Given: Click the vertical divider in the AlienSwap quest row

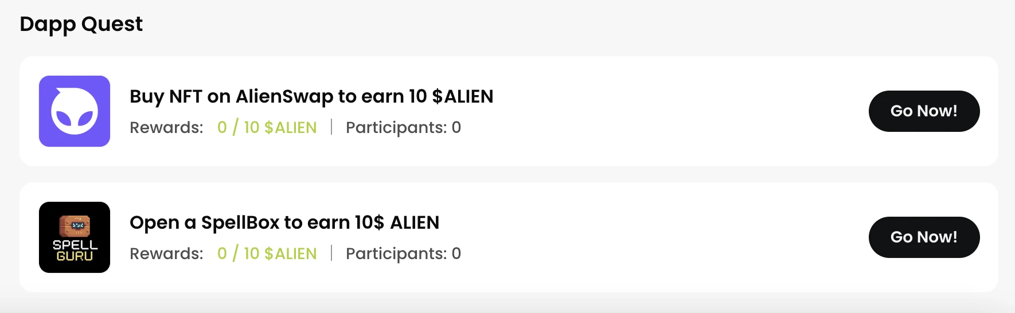Looking at the screenshot, I should (x=331, y=127).
